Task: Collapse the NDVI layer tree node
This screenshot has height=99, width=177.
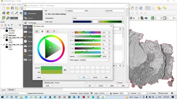Action: pyautogui.click(x=1, y=29)
